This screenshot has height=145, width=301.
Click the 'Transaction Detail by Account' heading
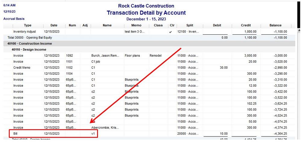coord(146,13)
